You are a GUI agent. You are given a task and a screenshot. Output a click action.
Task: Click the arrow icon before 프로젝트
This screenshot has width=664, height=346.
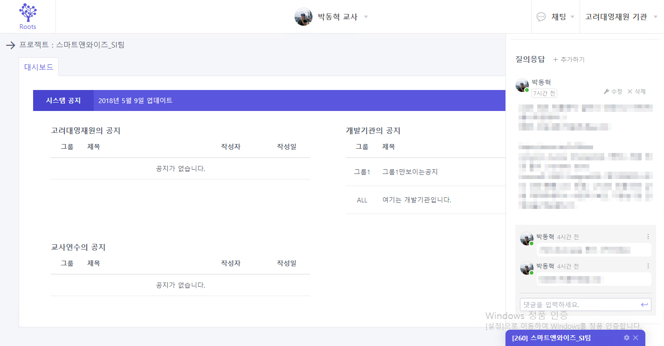[10, 45]
